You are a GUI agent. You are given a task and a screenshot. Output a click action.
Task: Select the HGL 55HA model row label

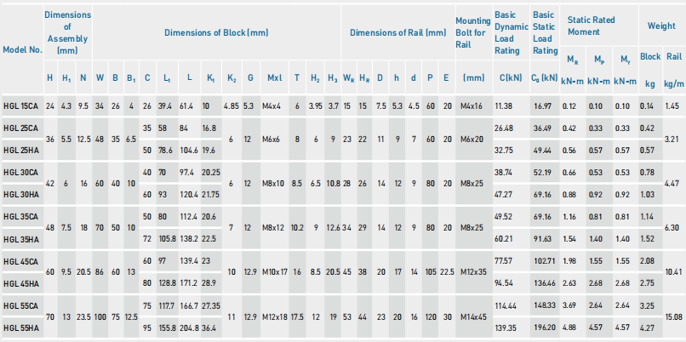tap(21, 328)
